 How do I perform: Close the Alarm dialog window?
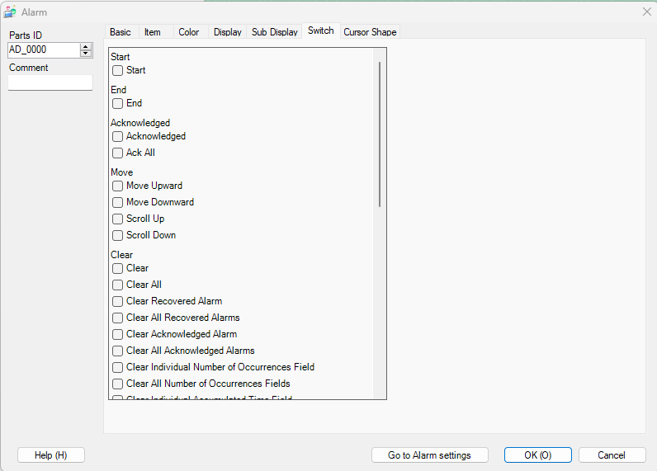click(x=647, y=12)
